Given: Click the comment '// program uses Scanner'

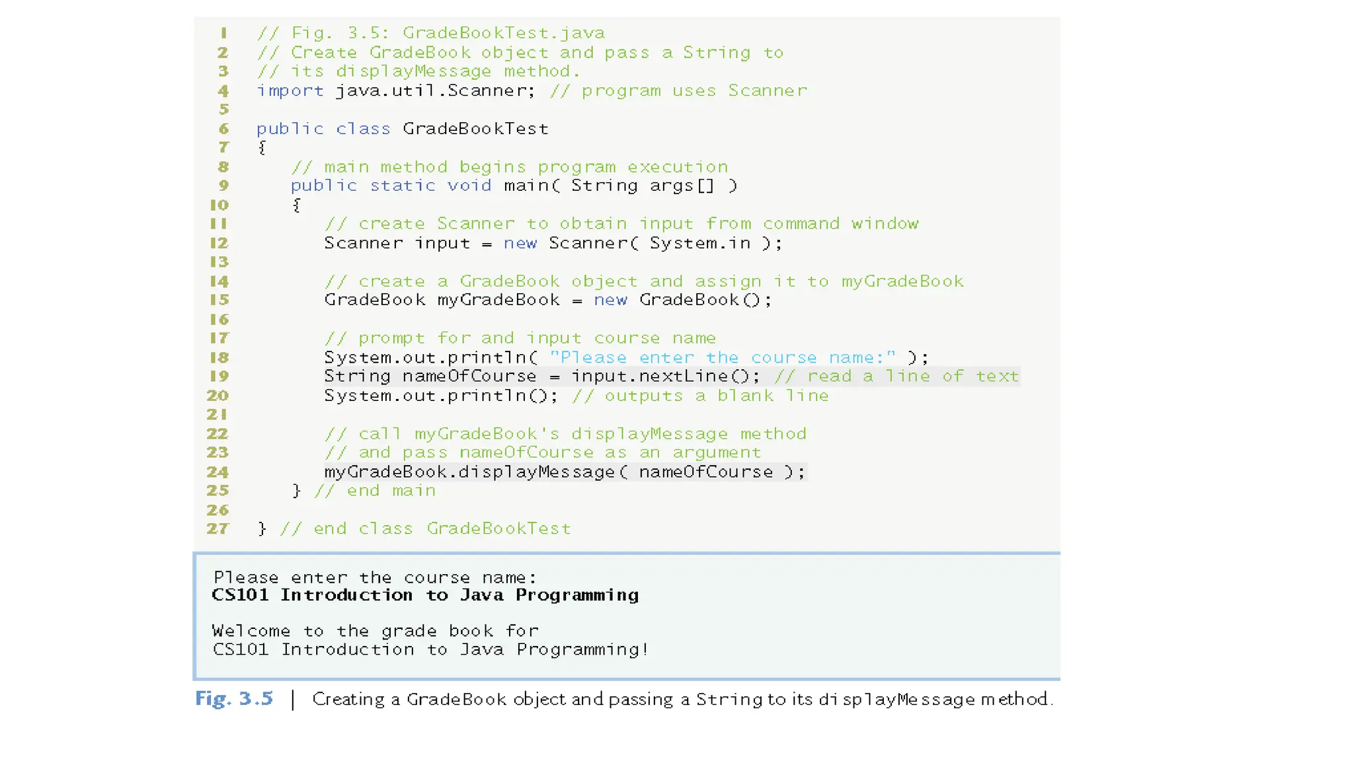Looking at the screenshot, I should [x=678, y=91].
